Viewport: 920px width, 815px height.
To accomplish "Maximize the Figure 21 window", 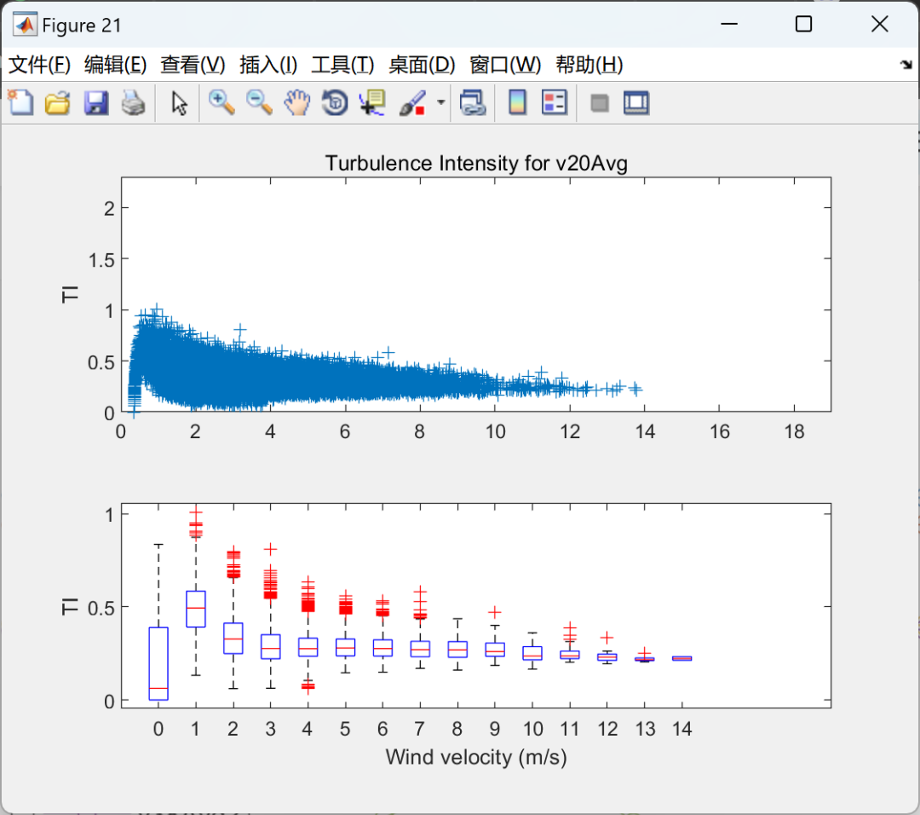I will pos(804,24).
